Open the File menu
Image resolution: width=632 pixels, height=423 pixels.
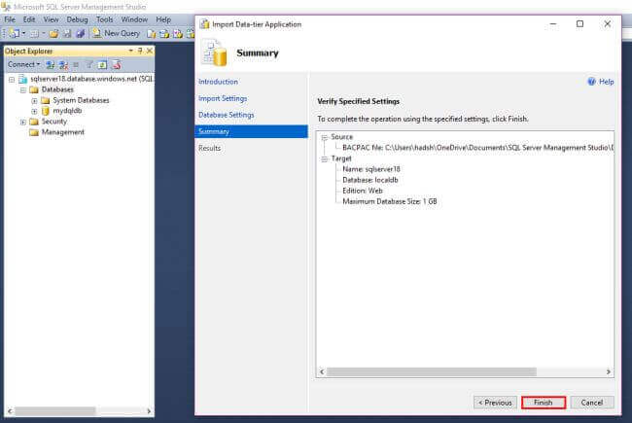(x=10, y=19)
